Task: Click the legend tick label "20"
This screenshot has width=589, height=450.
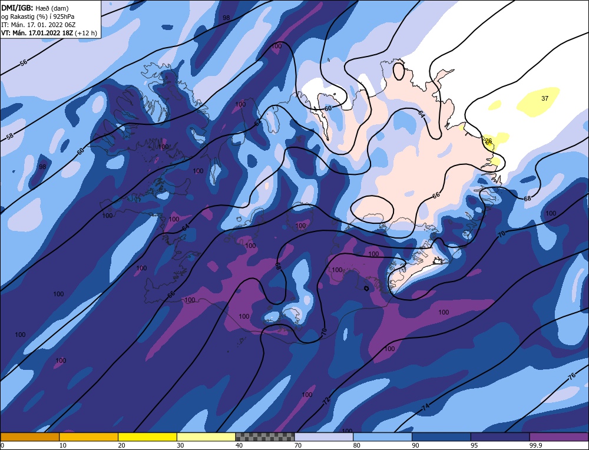Action: pyautogui.click(x=122, y=445)
